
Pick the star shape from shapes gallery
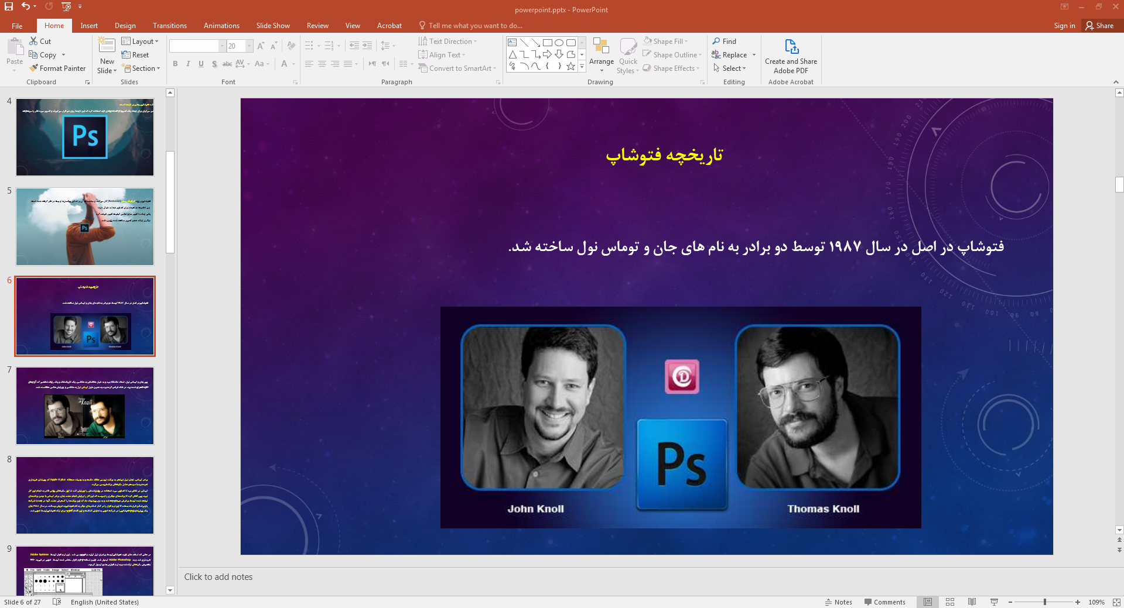(x=571, y=66)
